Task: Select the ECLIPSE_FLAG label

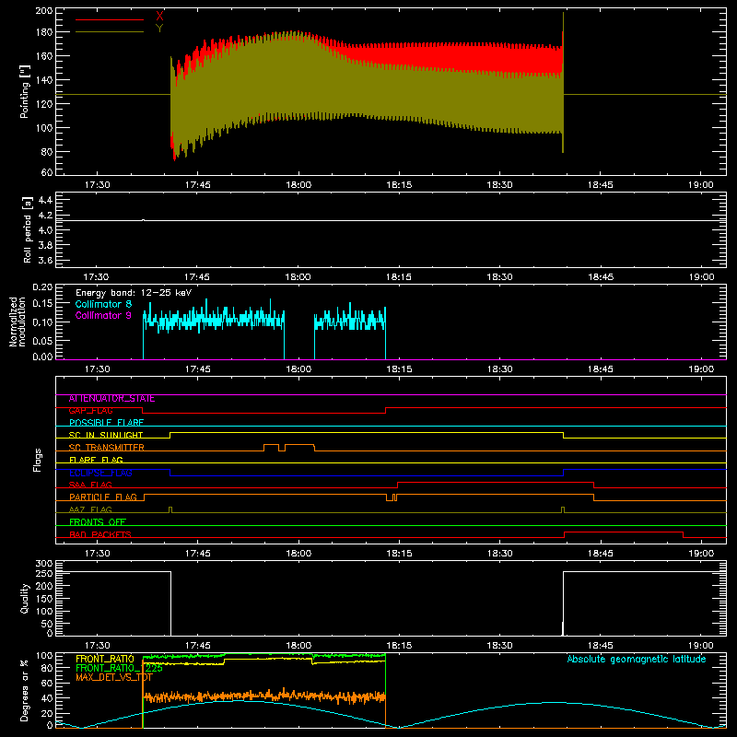Action: 100,473
